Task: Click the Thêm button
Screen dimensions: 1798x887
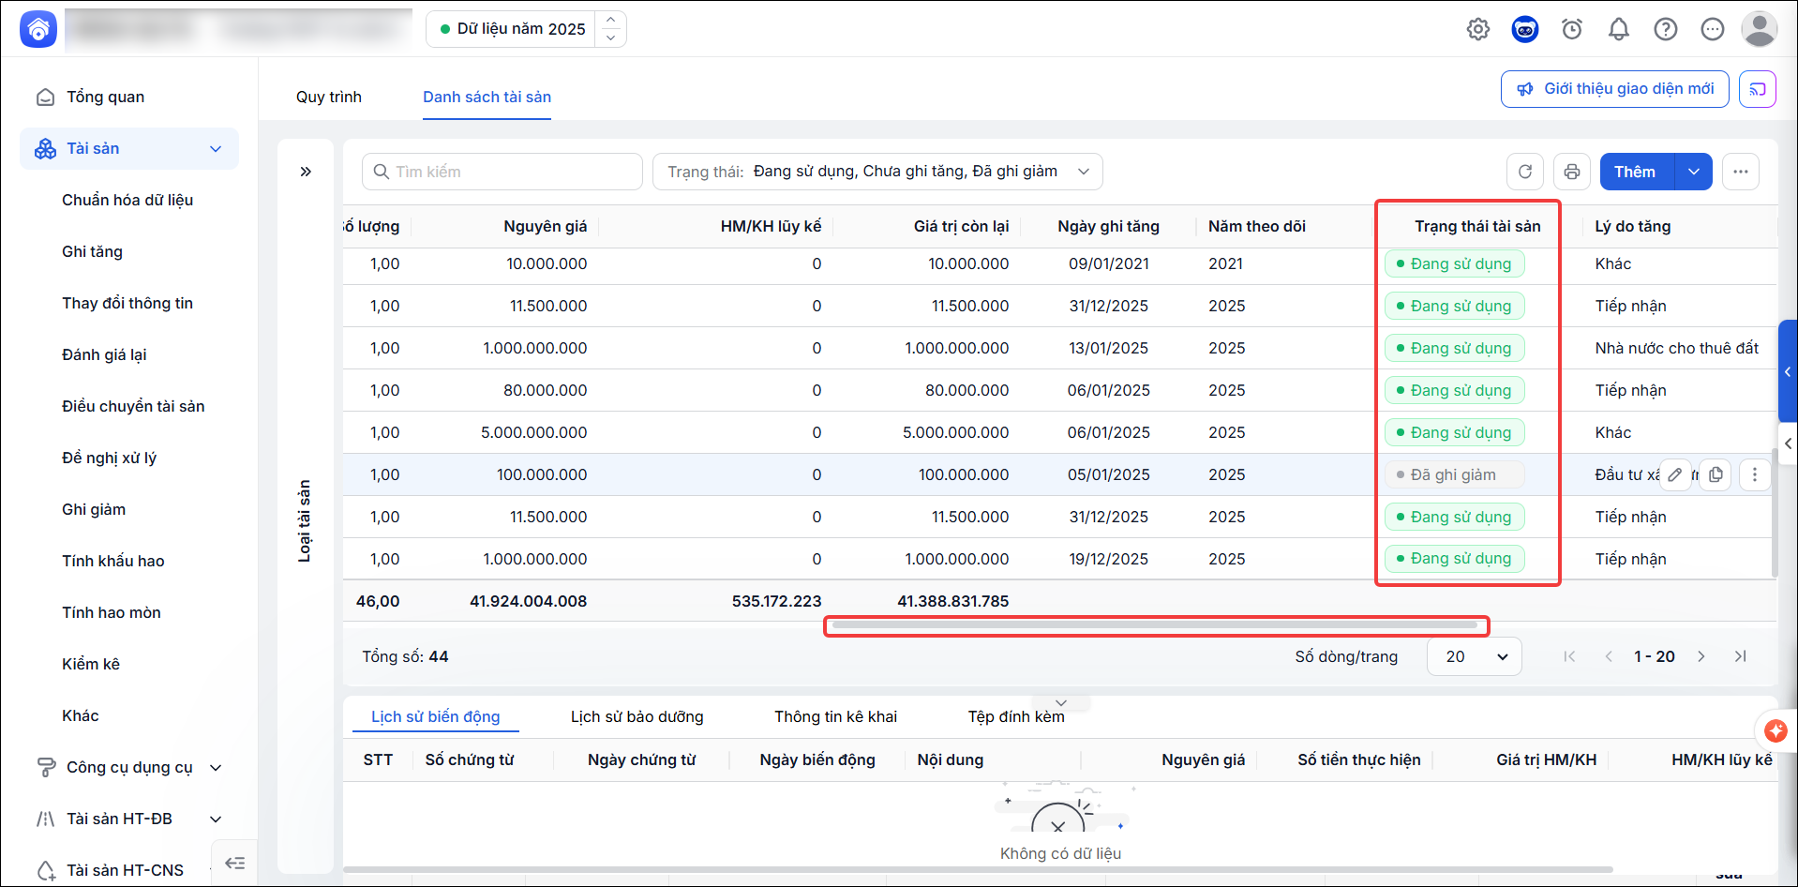Action: coord(1637,172)
